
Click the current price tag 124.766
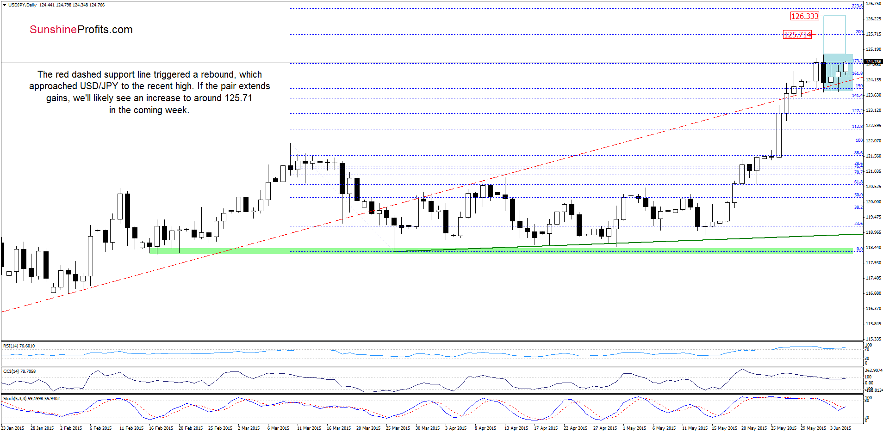point(873,61)
